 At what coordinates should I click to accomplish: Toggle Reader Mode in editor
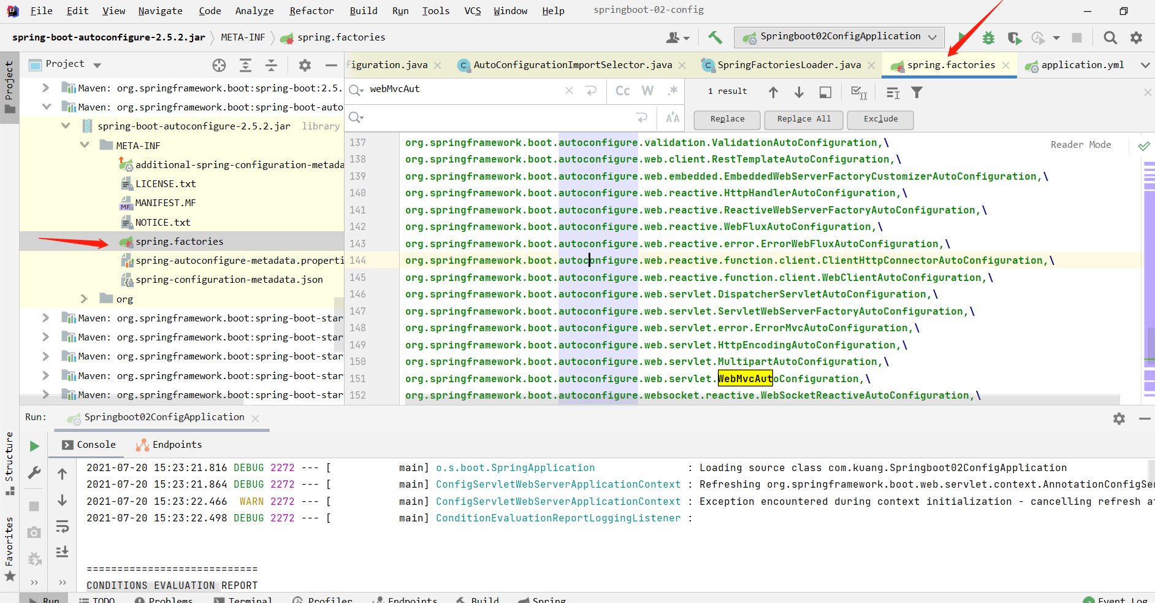pyautogui.click(x=1081, y=145)
